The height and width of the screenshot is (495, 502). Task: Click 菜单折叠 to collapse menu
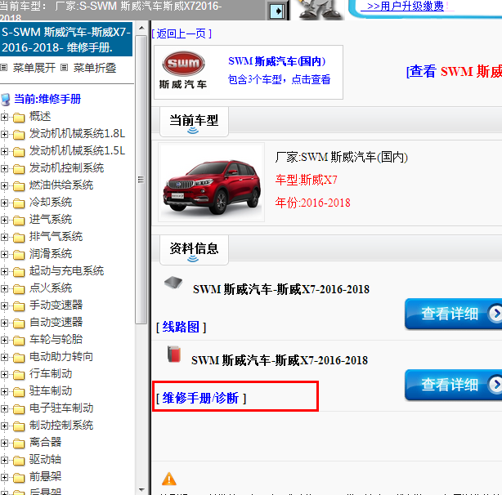click(95, 68)
